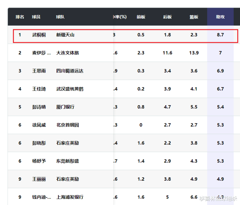Open team 大连文体旅 link
240x205 pixels.
67,53
